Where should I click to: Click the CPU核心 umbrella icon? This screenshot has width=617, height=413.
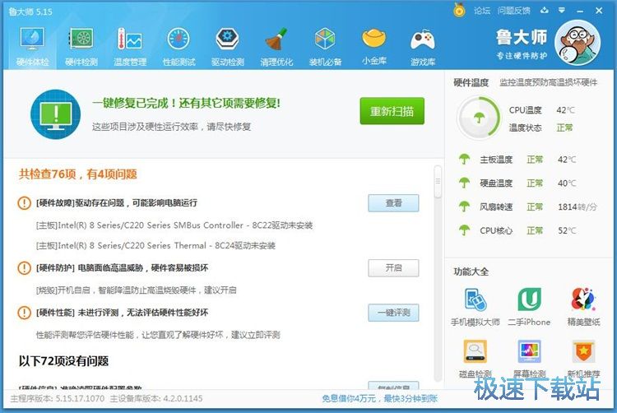(x=464, y=230)
